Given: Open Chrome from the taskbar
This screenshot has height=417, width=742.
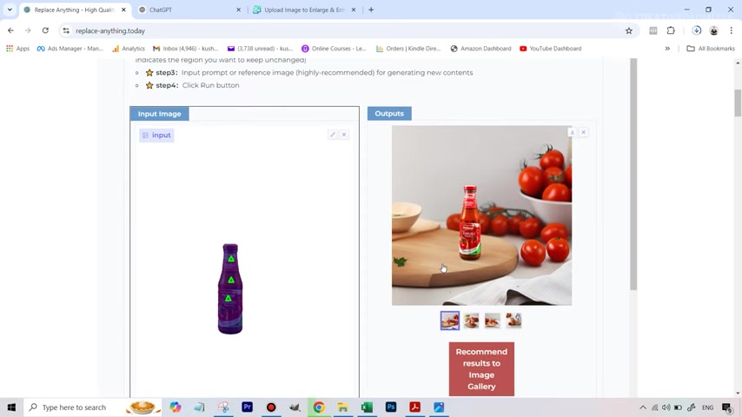Looking at the screenshot, I should tap(319, 407).
